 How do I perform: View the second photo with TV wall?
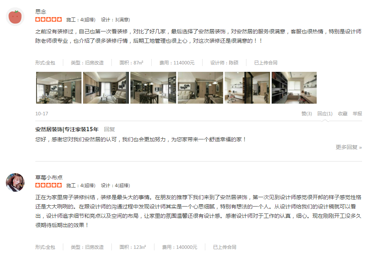[106, 88]
